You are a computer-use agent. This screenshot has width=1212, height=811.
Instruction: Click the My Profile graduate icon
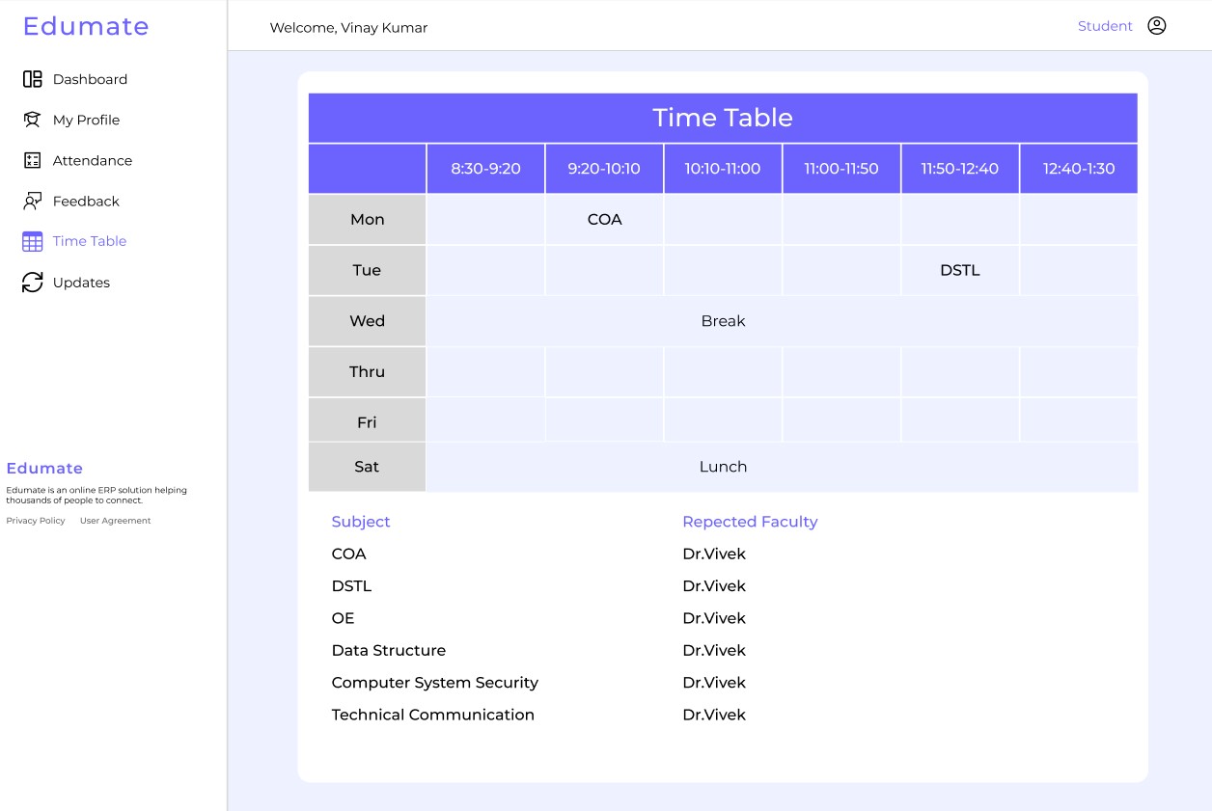(32, 120)
